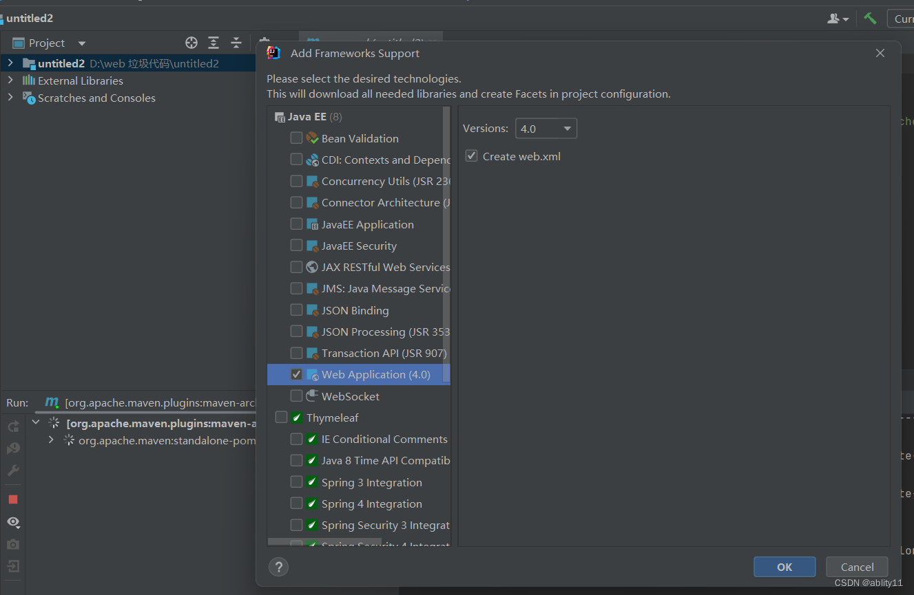The image size is (914, 595).
Task: Click the hammer Build Project icon
Action: pos(871,19)
